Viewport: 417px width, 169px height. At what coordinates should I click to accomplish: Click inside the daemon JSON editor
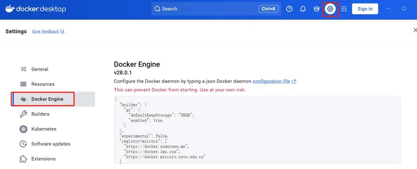(257, 130)
